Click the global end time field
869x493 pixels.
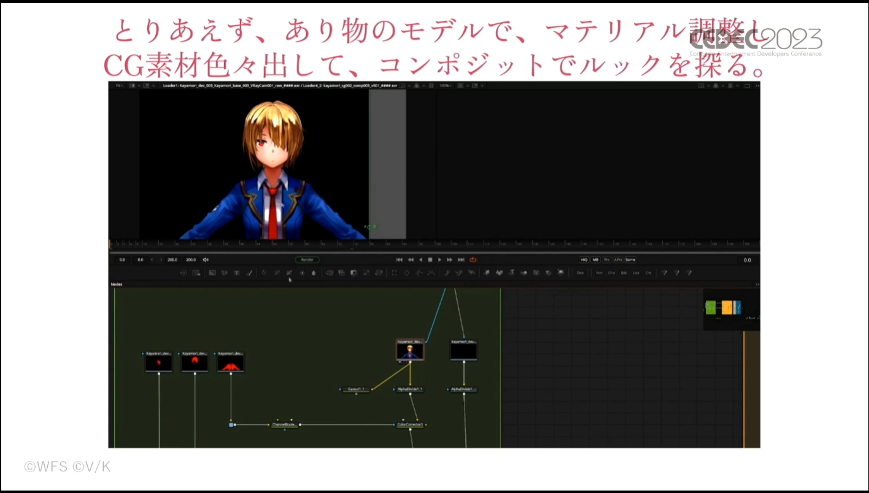(x=191, y=260)
